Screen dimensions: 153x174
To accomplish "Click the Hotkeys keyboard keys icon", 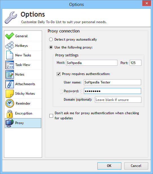I will pos(10,46).
